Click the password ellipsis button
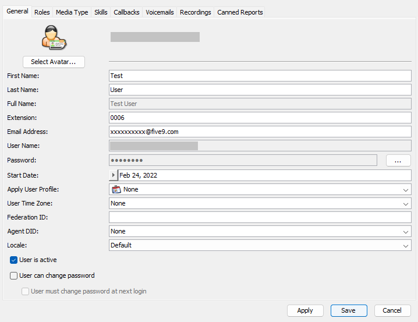418x322 pixels. (x=398, y=161)
